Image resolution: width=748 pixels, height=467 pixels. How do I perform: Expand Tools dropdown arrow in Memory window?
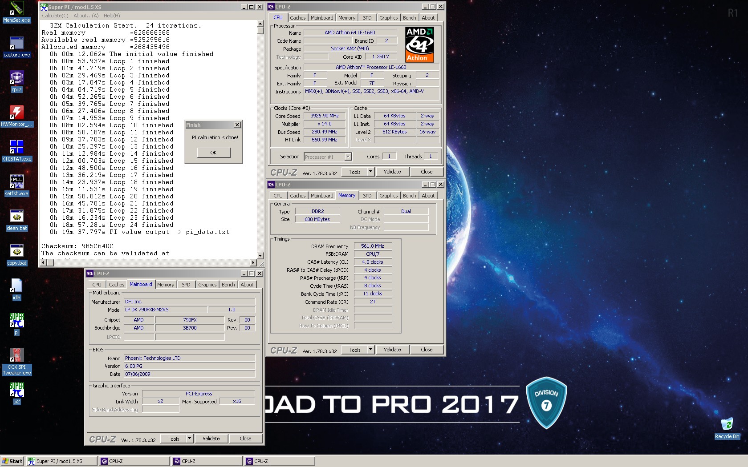[x=370, y=350]
